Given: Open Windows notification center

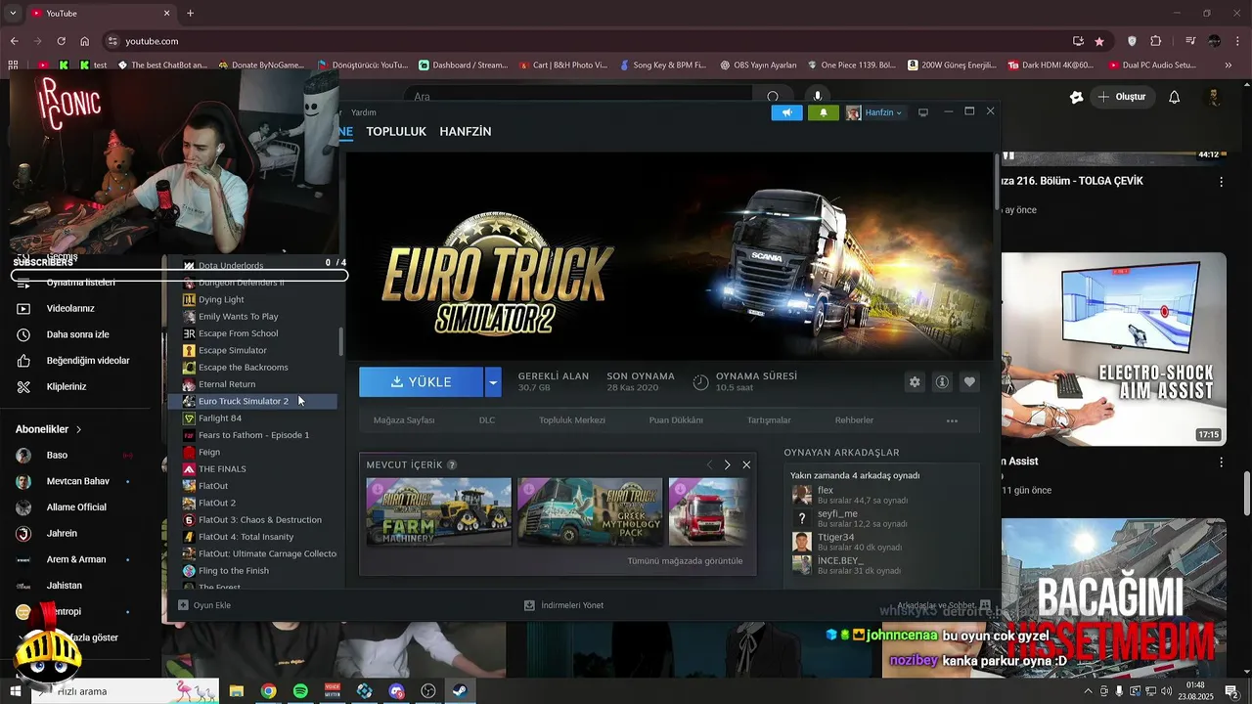Looking at the screenshot, I should point(1232,691).
